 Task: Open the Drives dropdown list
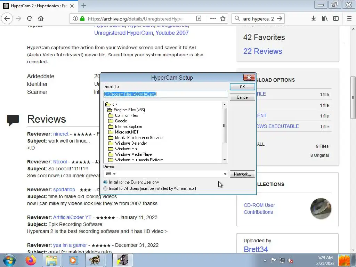click(225, 174)
